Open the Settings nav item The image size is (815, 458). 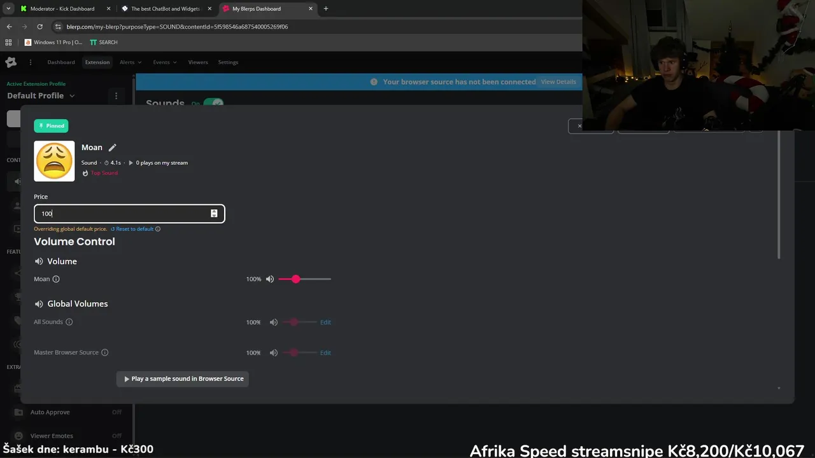(228, 62)
